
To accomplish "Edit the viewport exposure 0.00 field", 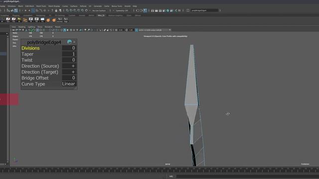I will pyautogui.click(x=121, y=30).
